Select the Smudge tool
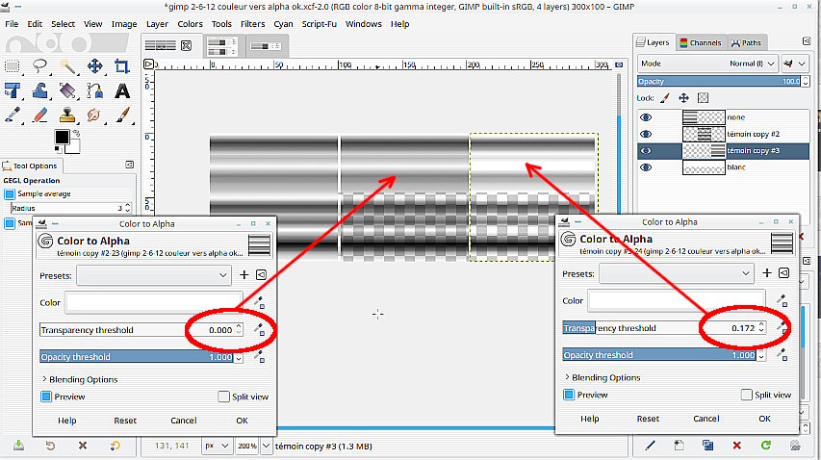821x460 pixels. [94, 115]
